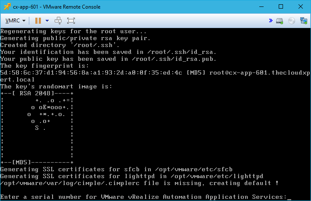The width and height of the screenshot is (311, 201).
Task: Click the RSA 2048 randomart image
Action: pos(37,128)
